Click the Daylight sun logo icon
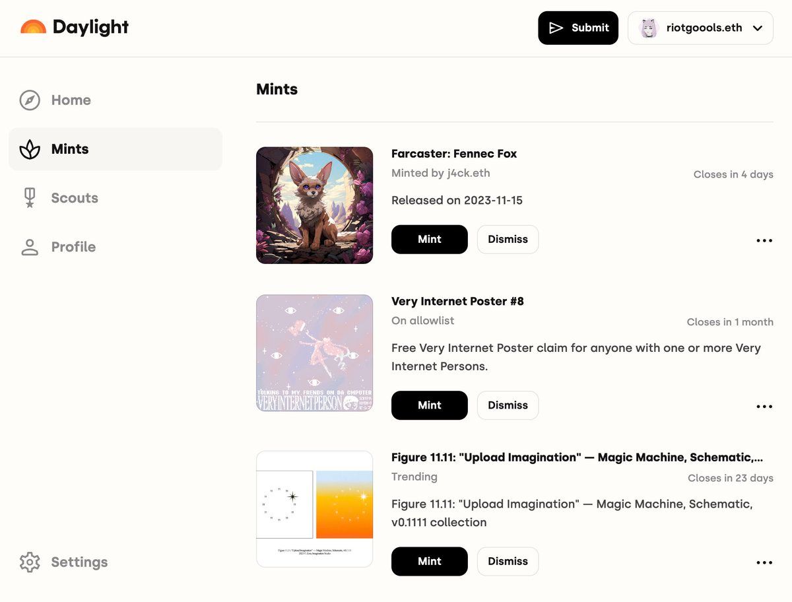 pos(33,27)
